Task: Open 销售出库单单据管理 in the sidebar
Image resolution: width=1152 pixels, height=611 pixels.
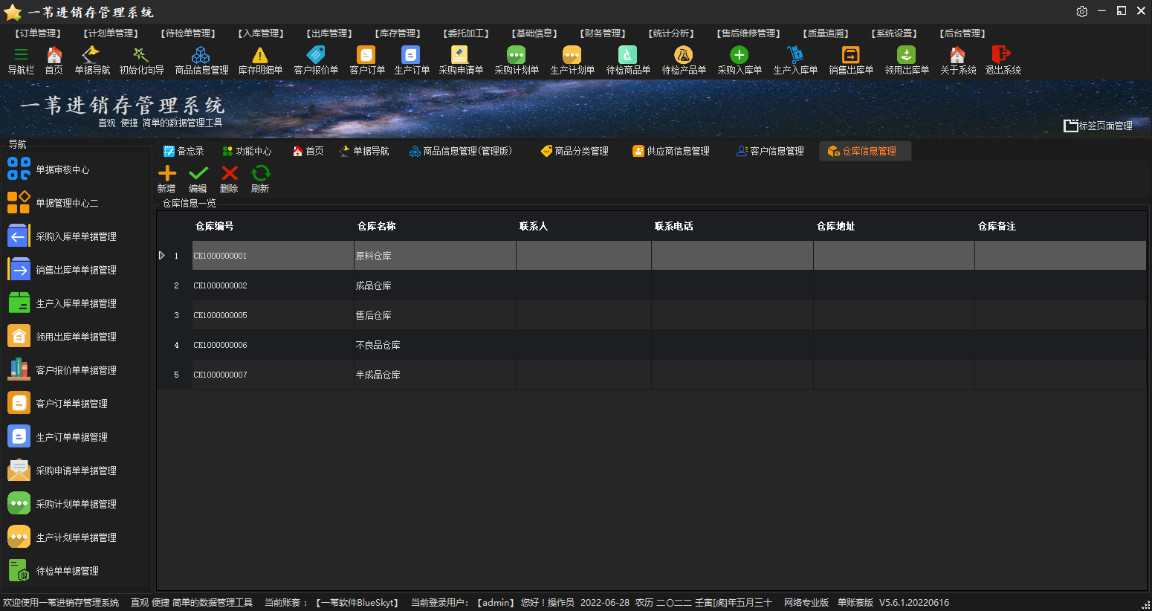Action: click(76, 270)
